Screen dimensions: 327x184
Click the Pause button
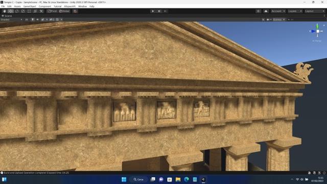click(159, 11)
